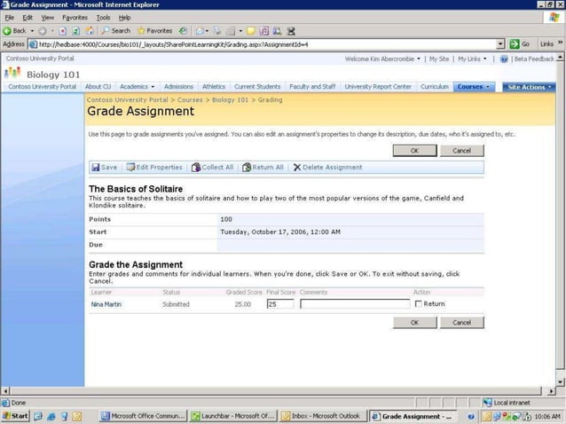Expand the Links toolbar chevron

pyautogui.click(x=560, y=43)
